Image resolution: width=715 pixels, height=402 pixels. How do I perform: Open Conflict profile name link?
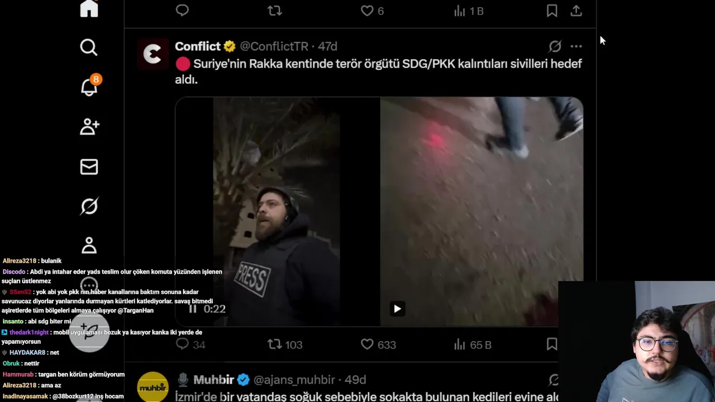click(x=198, y=46)
